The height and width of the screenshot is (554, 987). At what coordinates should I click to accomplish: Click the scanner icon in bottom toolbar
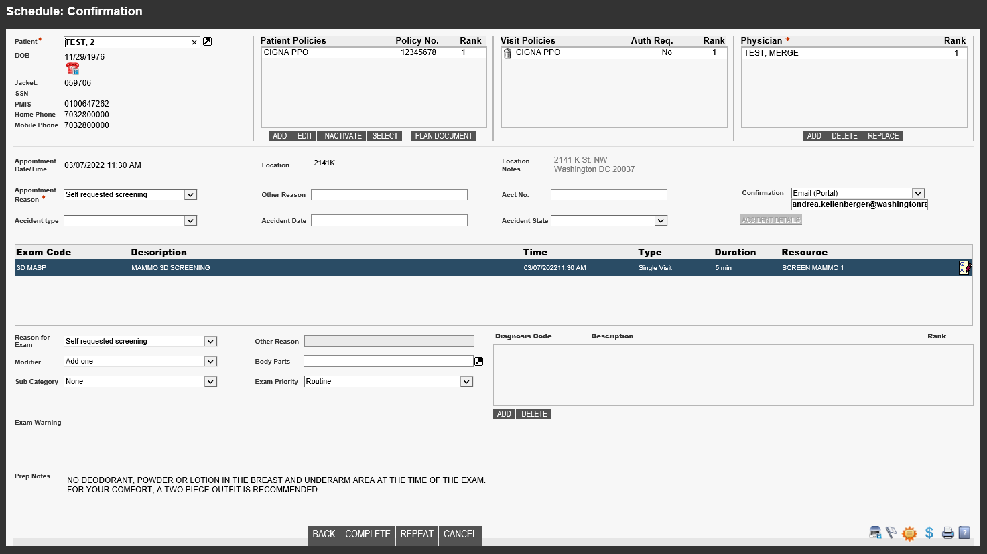[x=875, y=533]
